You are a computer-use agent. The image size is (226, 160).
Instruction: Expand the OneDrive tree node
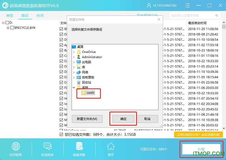pyautogui.click(x=74, y=52)
